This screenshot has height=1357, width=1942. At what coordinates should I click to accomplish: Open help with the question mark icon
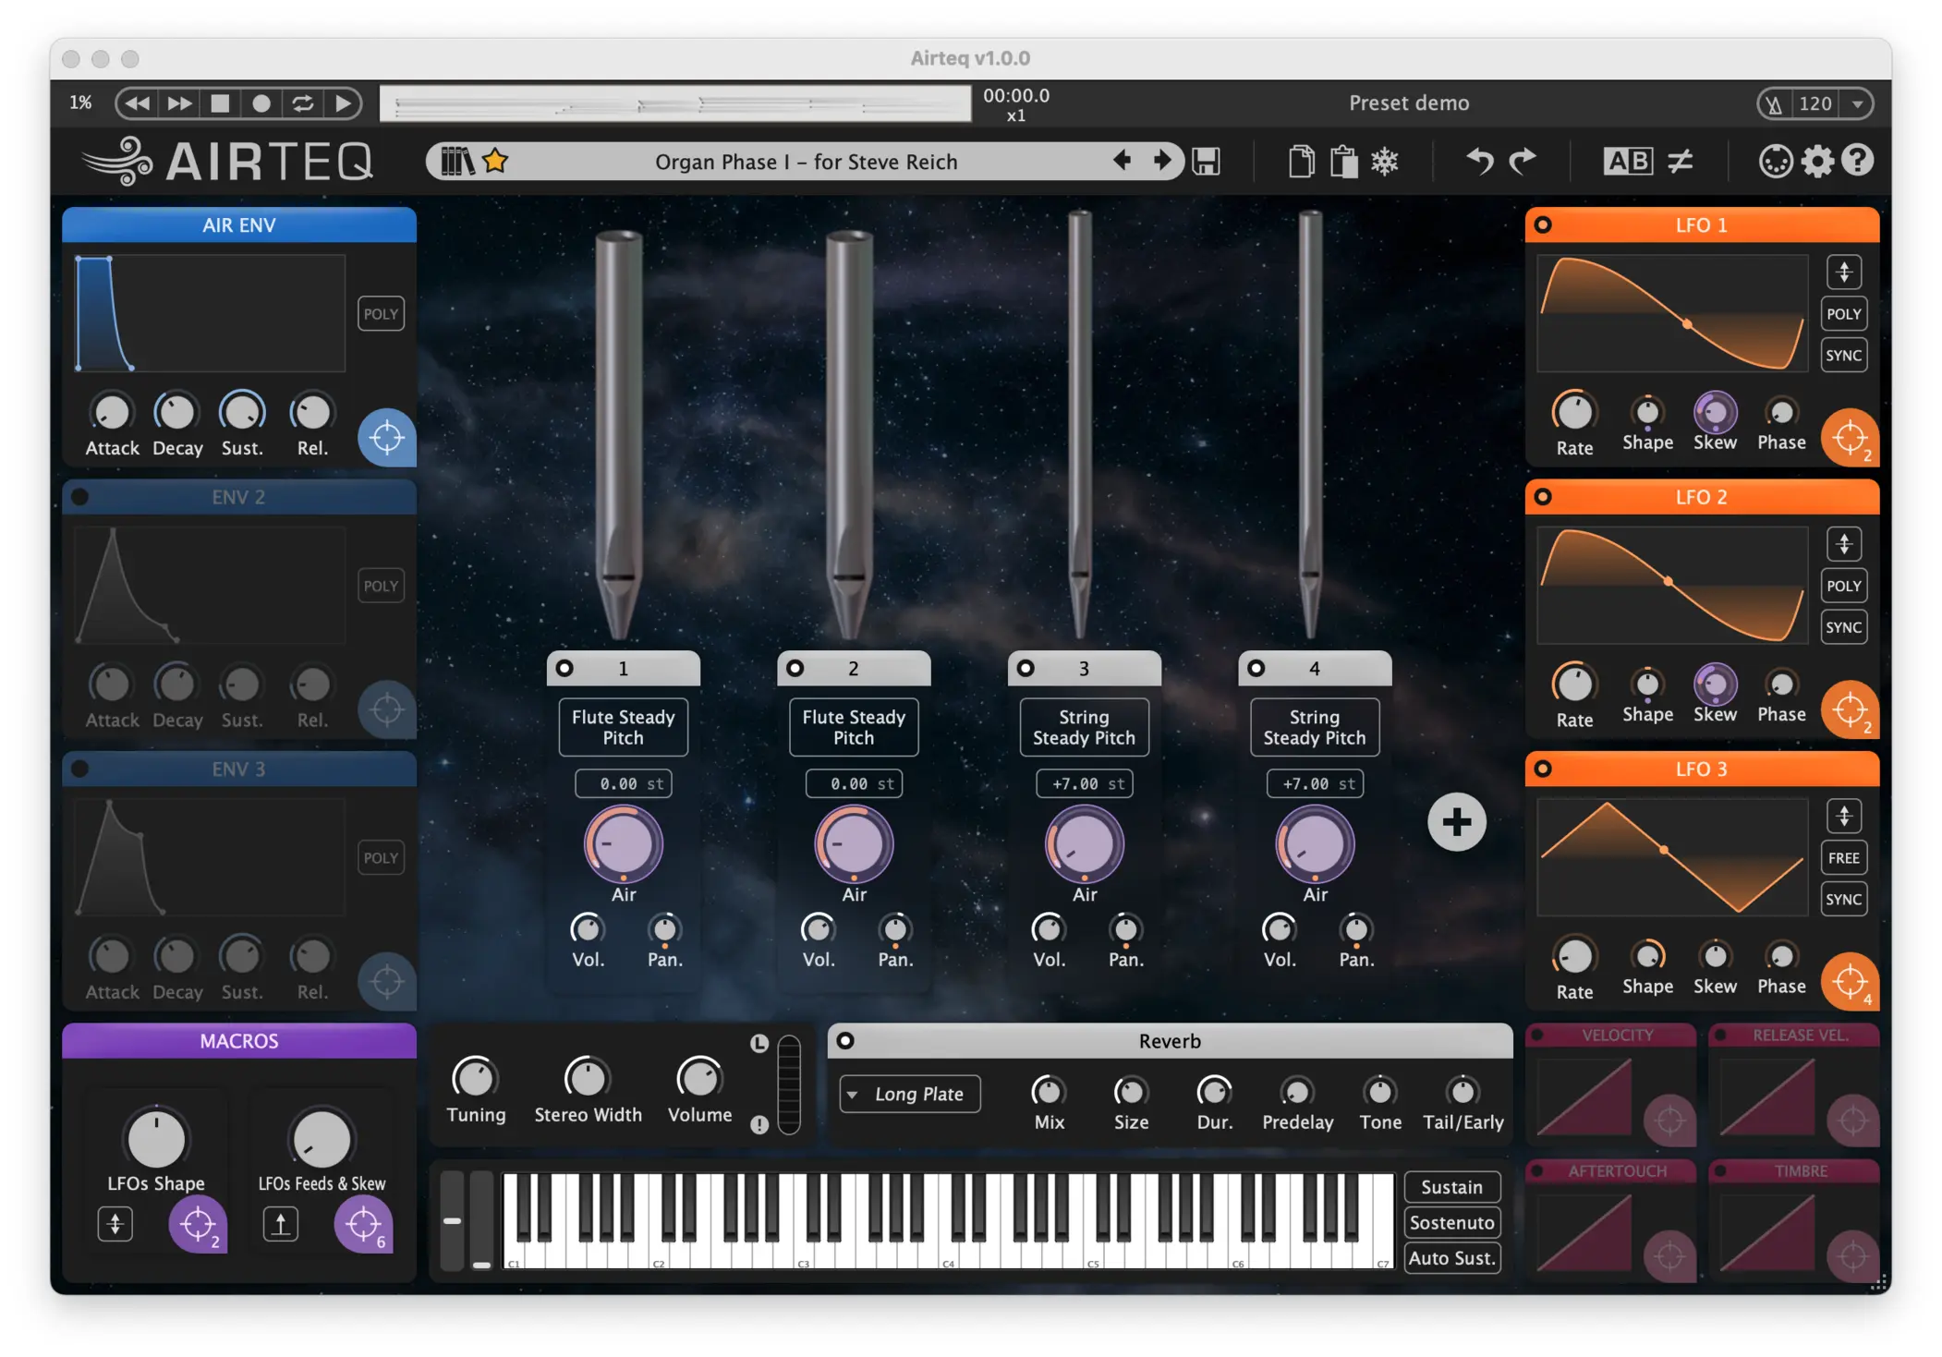(1857, 162)
